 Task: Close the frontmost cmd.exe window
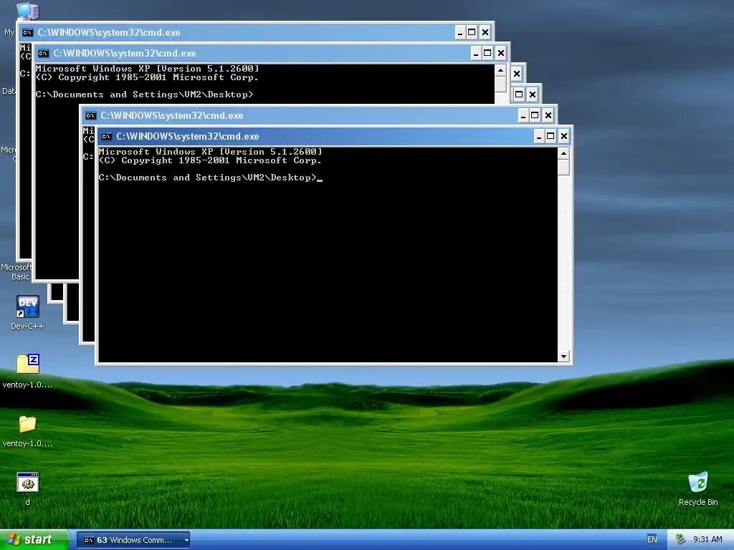[564, 136]
